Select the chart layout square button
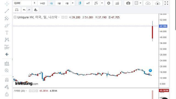The width and height of the screenshot is (176, 99). (136, 3)
